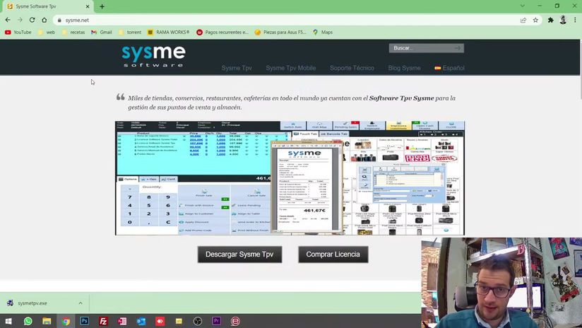582x328 pixels.
Task: Open Photoshop from the taskbar
Action: 84,321
